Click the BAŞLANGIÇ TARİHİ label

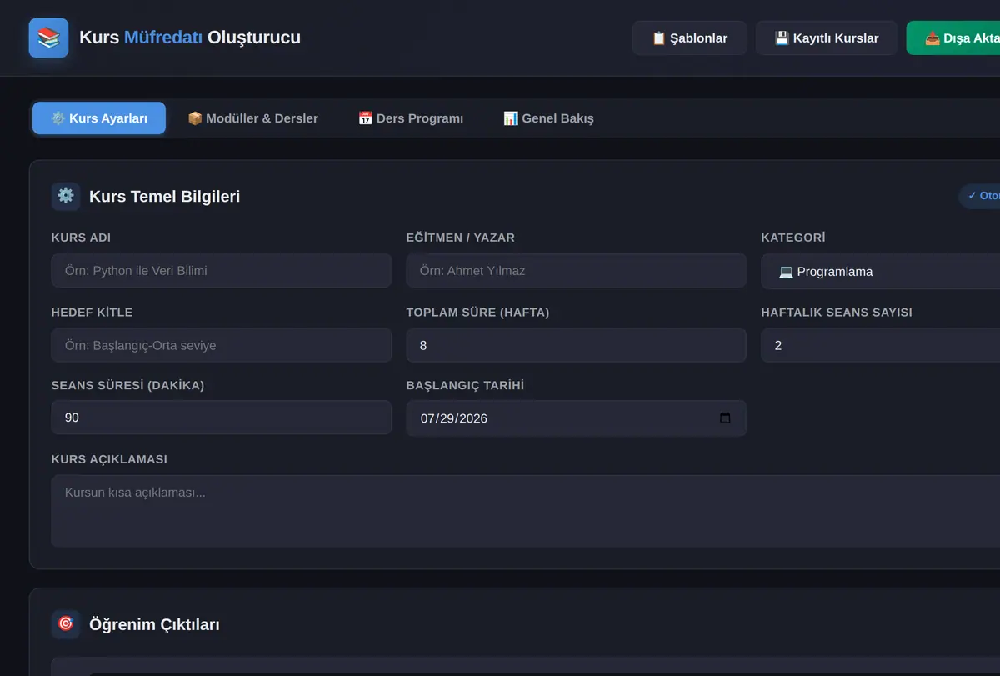coord(465,385)
